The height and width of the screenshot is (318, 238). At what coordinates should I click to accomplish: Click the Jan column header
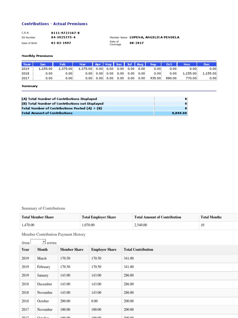pyautogui.click(x=43, y=64)
